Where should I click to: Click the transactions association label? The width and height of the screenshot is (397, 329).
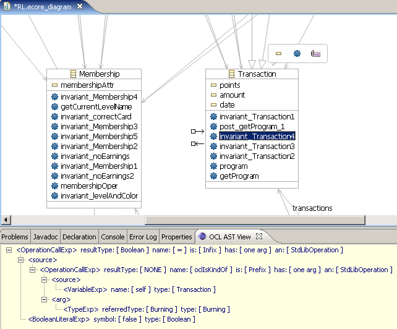coord(312,208)
